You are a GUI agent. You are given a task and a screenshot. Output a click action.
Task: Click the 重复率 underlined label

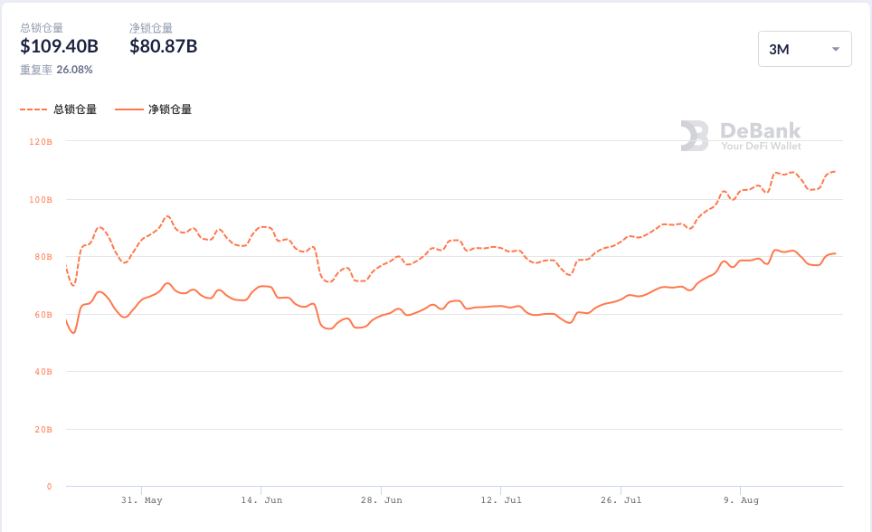click(x=36, y=70)
